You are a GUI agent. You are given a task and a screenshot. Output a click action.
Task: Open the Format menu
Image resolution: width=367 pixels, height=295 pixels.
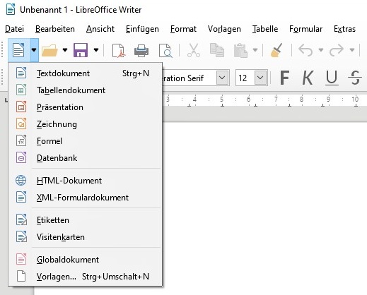click(x=183, y=29)
